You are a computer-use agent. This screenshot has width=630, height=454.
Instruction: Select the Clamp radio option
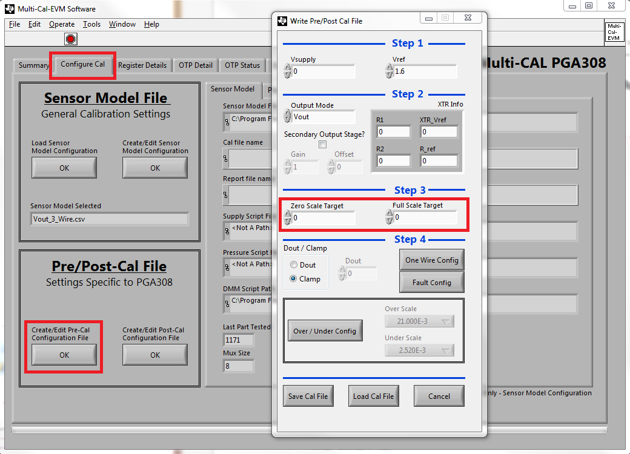(x=293, y=278)
